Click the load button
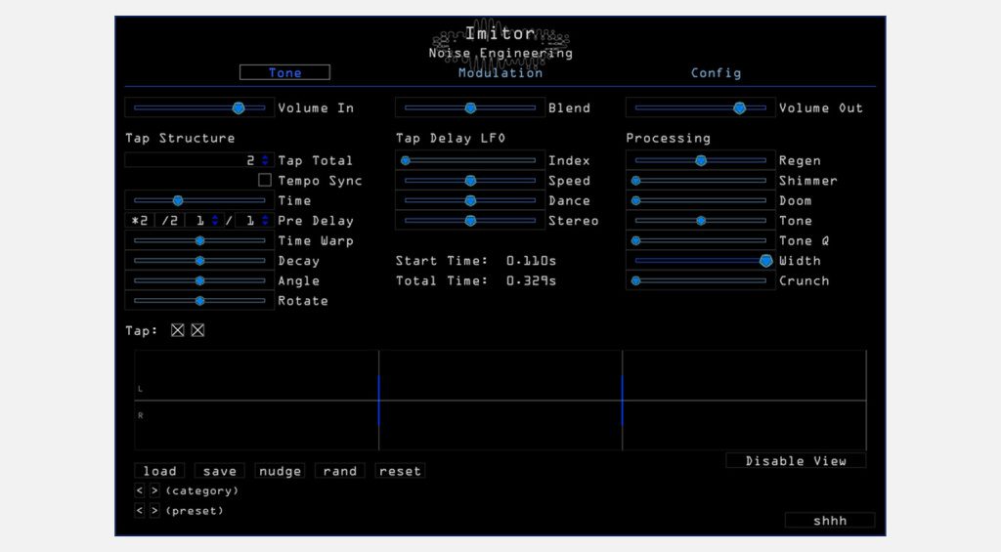 pos(159,471)
